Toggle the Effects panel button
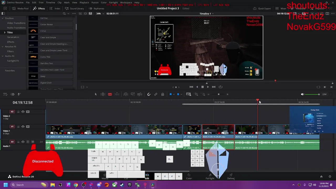The height and width of the screenshot is (189, 336). [39, 8]
